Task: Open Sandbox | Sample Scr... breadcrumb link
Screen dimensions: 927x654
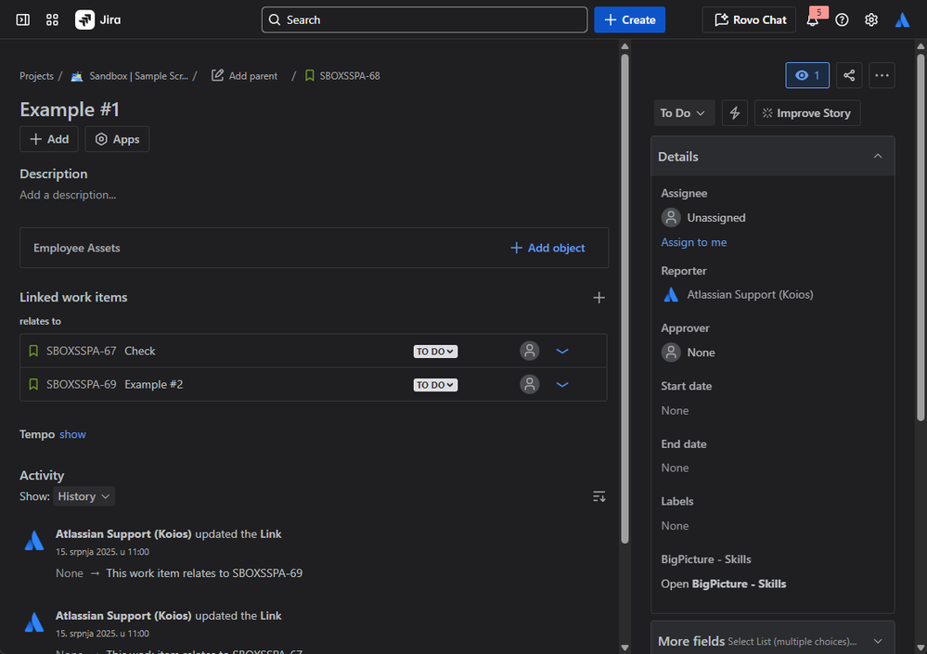Action: (x=138, y=76)
